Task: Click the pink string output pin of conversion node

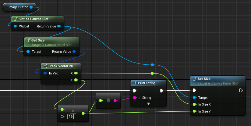Action: point(115,100)
